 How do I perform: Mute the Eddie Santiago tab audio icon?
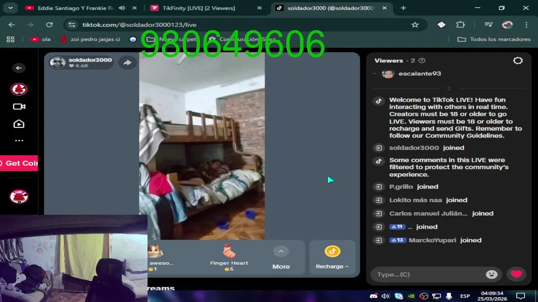[x=122, y=8]
